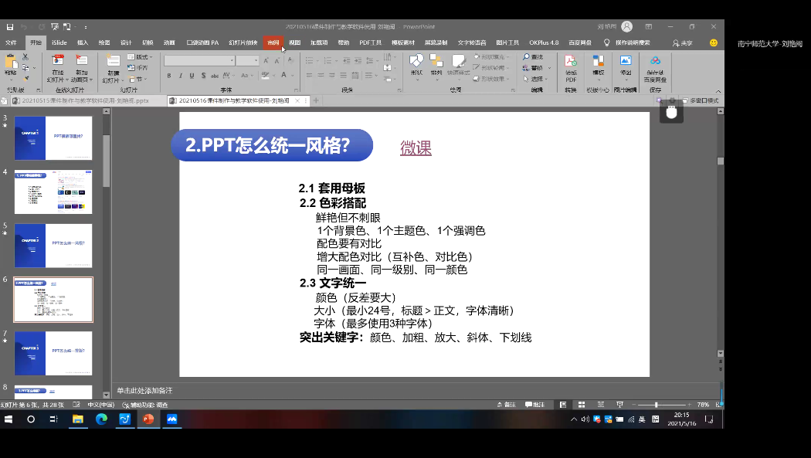Switch to the 20210515 presentation document tab

pyautogui.click(x=85, y=101)
